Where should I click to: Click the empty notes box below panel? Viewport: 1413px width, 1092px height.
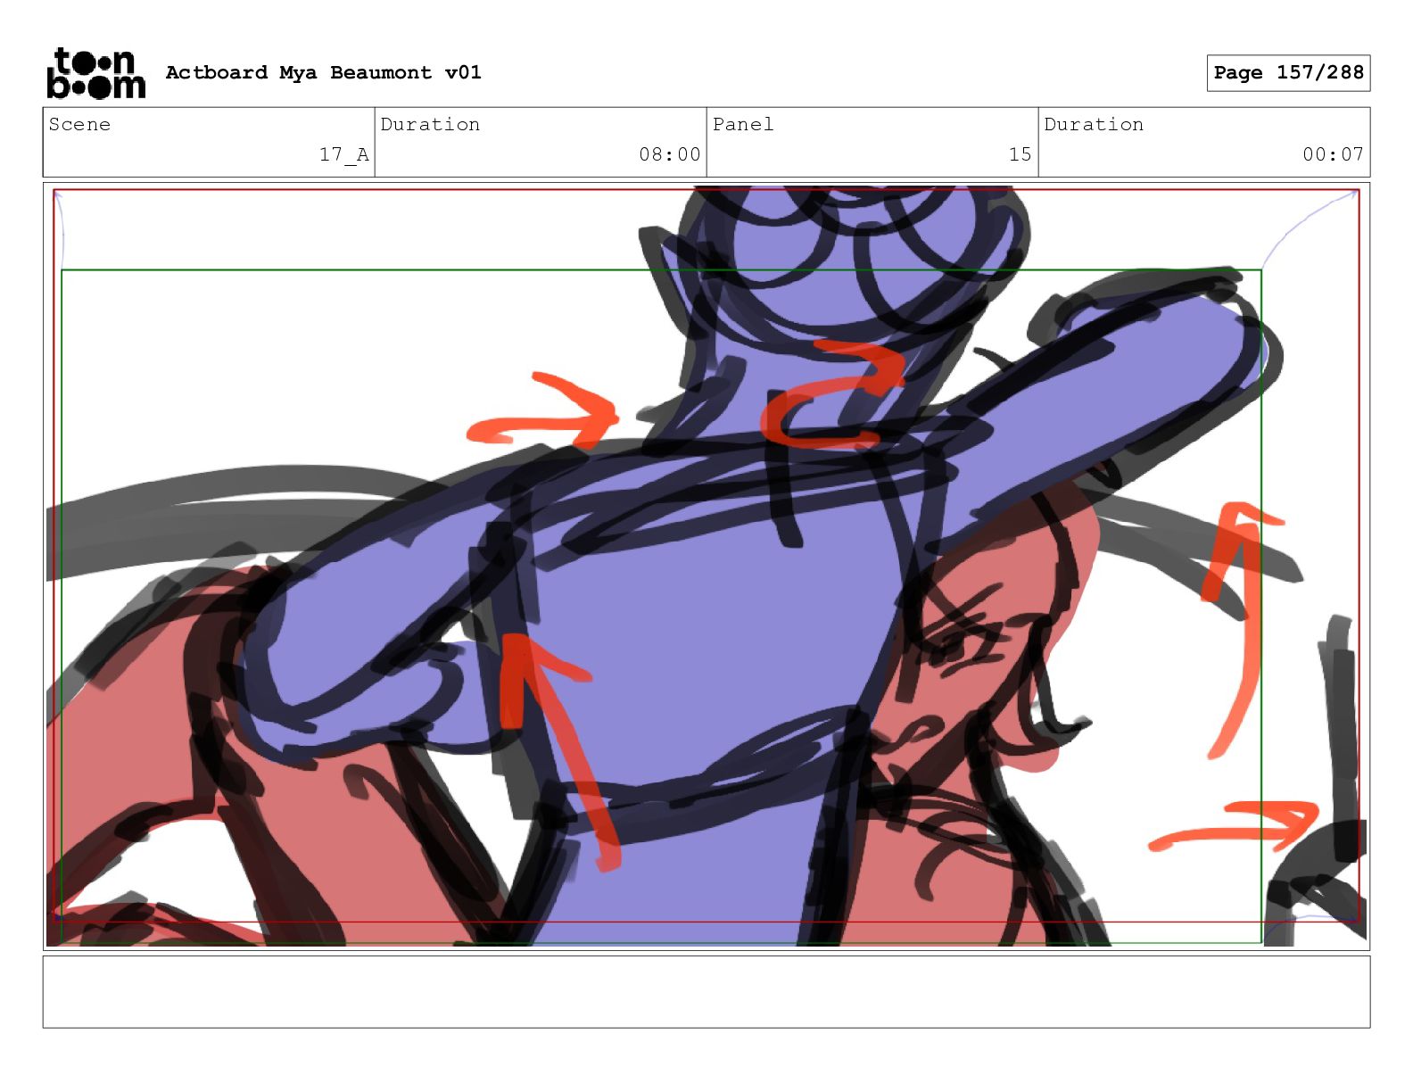tap(706, 992)
